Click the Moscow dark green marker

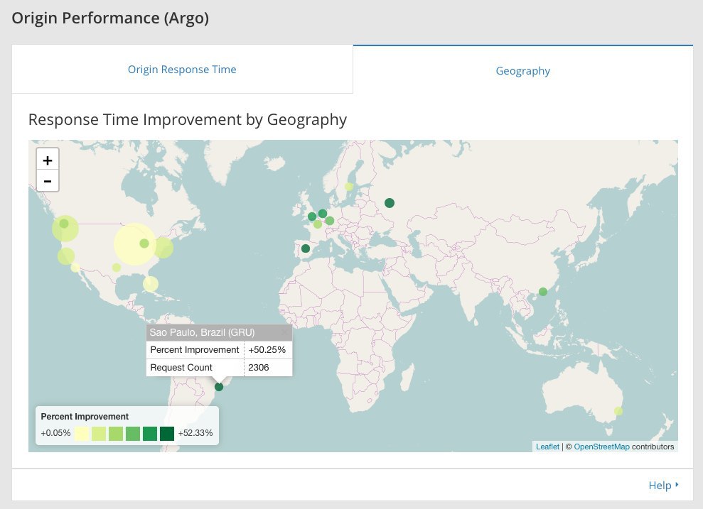(390, 203)
